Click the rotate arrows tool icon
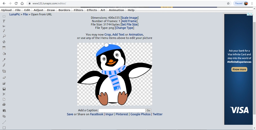 point(4,42)
